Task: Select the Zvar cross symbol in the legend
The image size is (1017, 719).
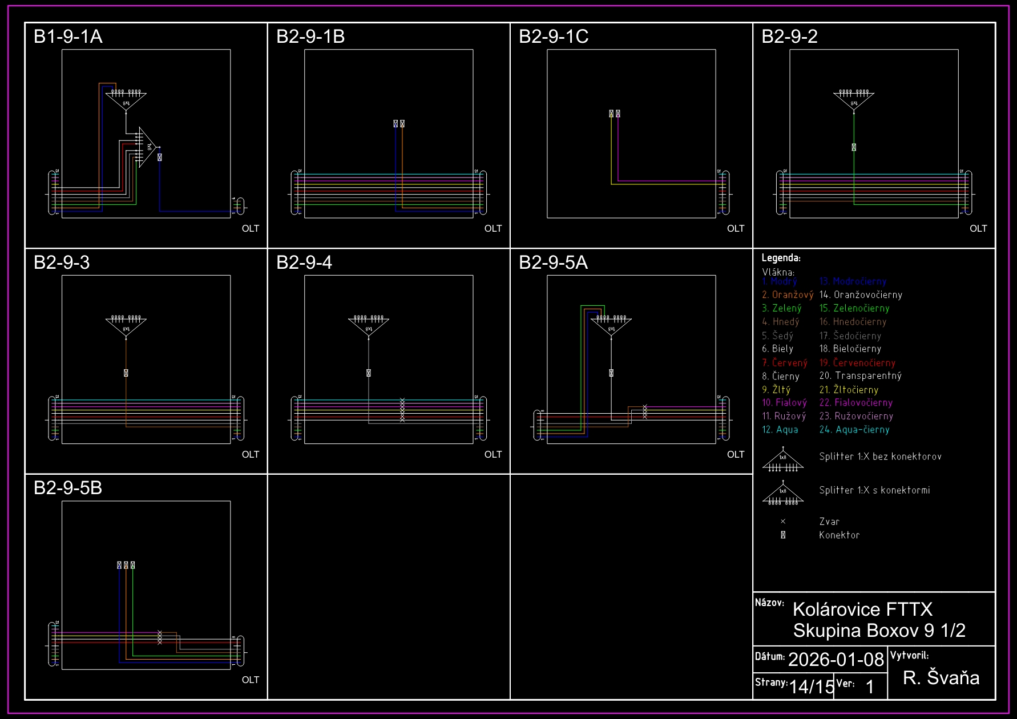Action: 783,522
